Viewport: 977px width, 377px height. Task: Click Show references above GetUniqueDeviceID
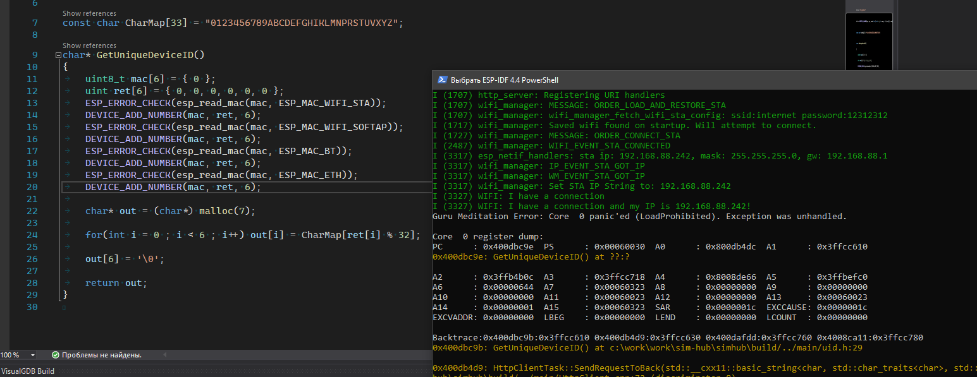[x=89, y=45]
